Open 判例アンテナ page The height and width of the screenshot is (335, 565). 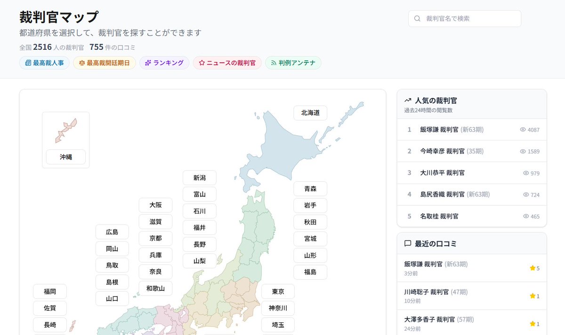293,63
